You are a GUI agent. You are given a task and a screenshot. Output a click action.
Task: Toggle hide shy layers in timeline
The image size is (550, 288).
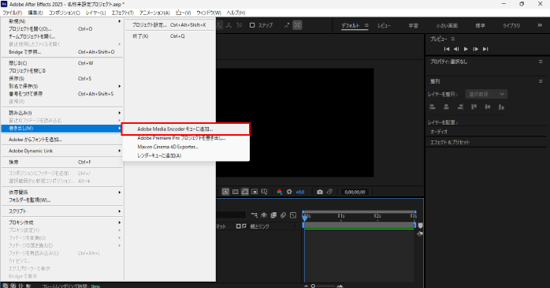tap(264, 215)
